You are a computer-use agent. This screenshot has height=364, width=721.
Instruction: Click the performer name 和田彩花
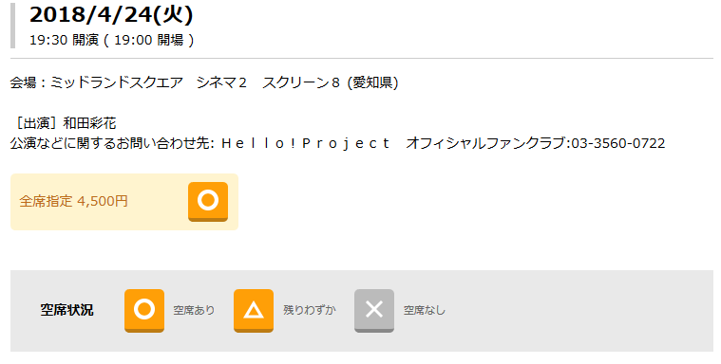pyautogui.click(x=89, y=123)
